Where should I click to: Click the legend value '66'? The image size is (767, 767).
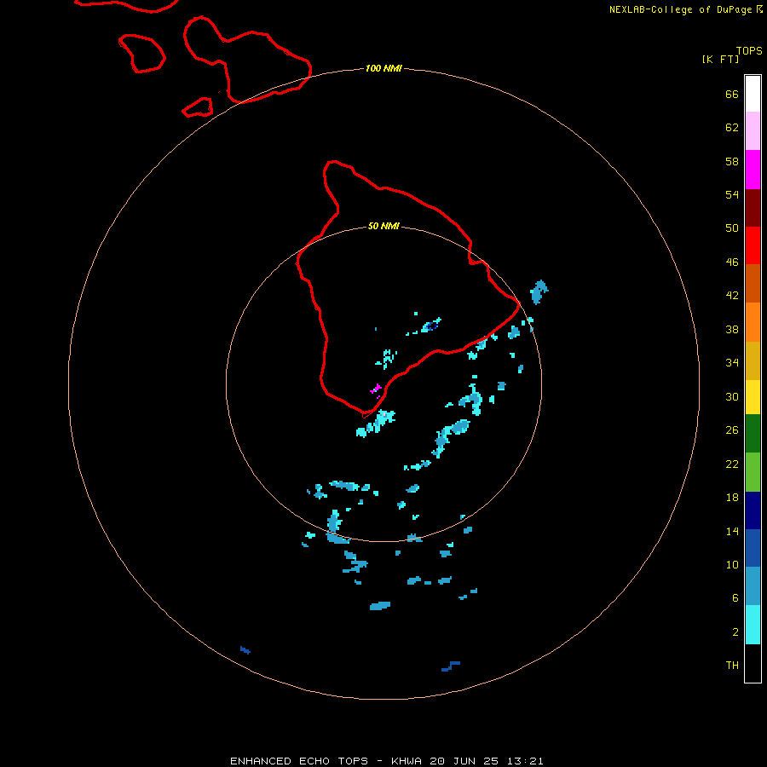[732, 94]
